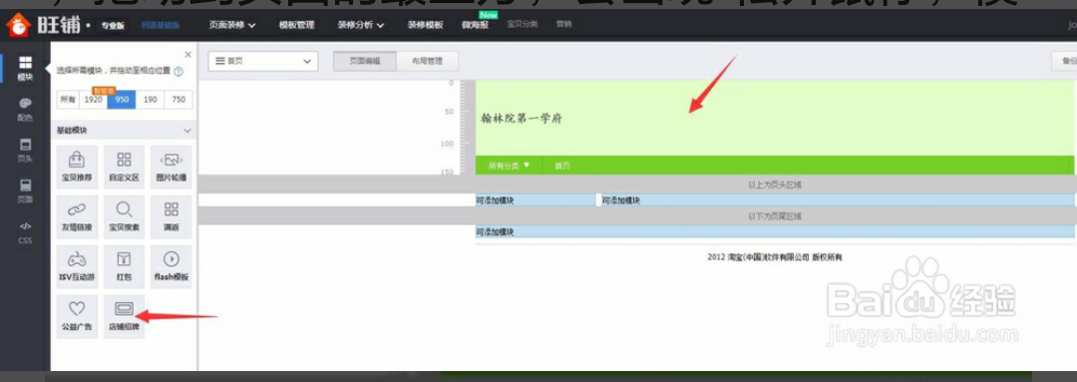The height and width of the screenshot is (382, 1077).
Task: Select the ISV互动游 module icon
Action: tap(77, 267)
